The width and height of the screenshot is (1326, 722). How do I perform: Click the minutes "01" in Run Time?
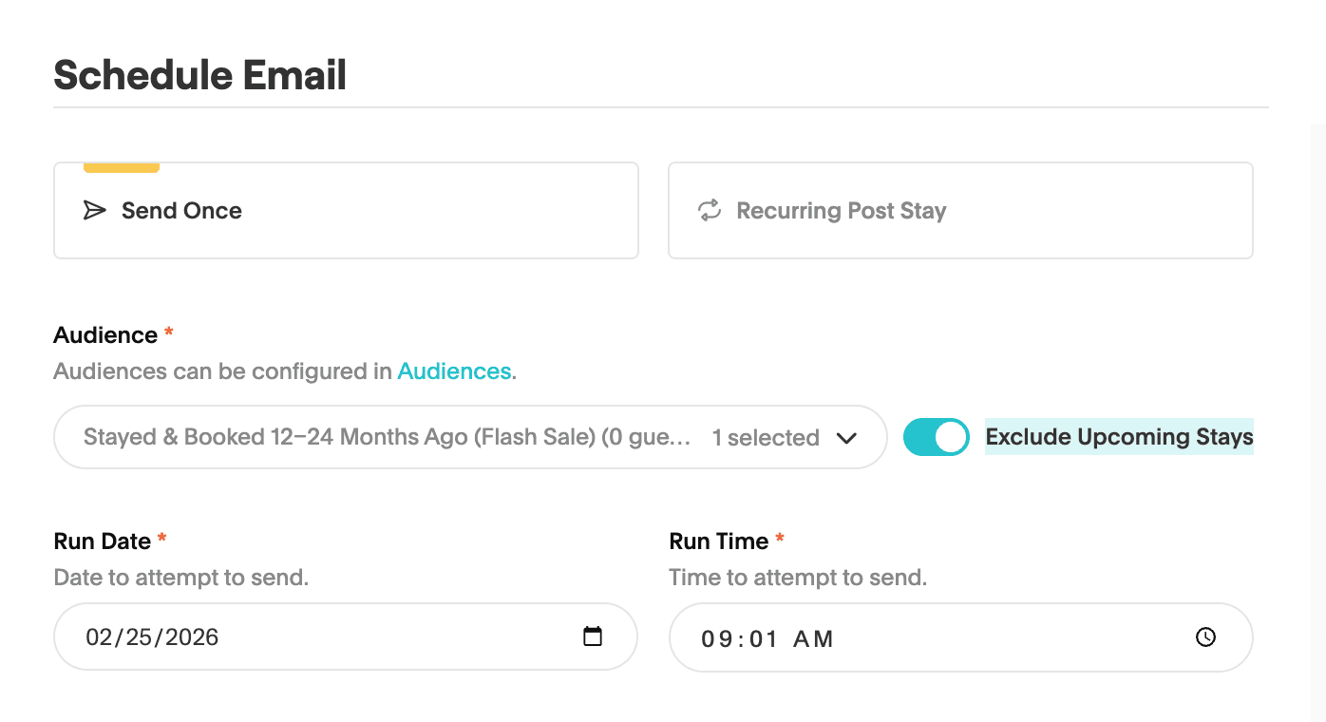[764, 639]
